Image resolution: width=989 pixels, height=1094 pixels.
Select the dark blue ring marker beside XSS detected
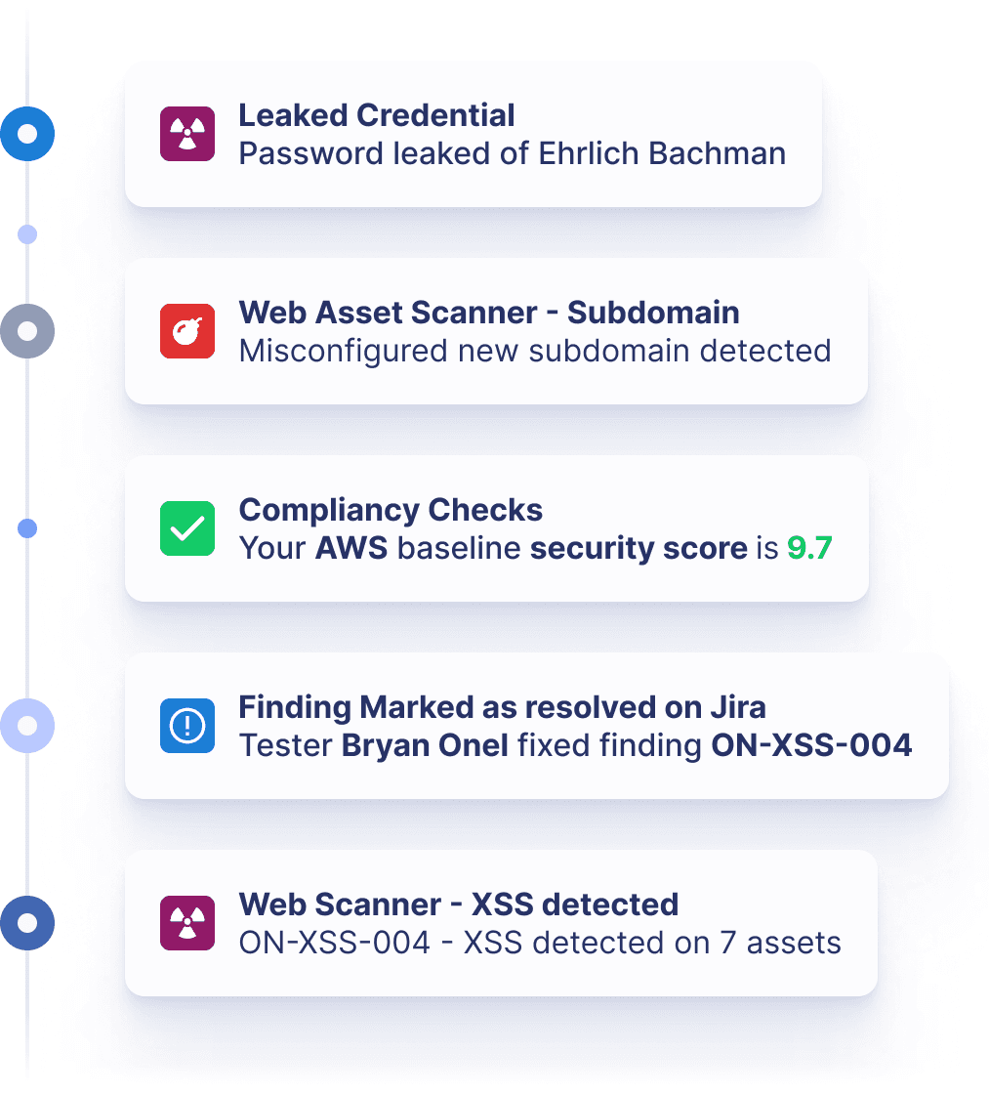27,923
